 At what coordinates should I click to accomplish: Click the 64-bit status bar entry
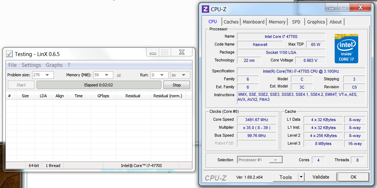(x=34, y=165)
